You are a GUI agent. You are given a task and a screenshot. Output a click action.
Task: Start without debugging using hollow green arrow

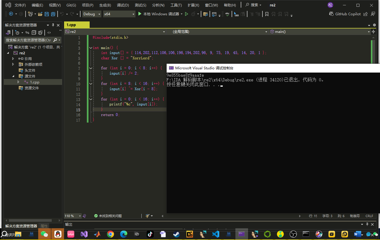186,14
